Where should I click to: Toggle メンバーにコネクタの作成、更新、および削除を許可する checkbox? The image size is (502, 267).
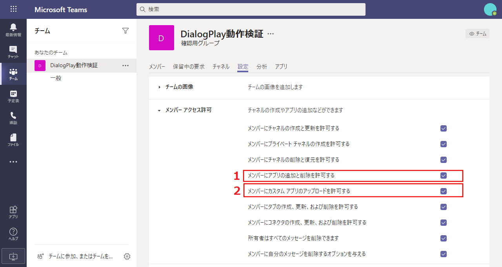444,223
